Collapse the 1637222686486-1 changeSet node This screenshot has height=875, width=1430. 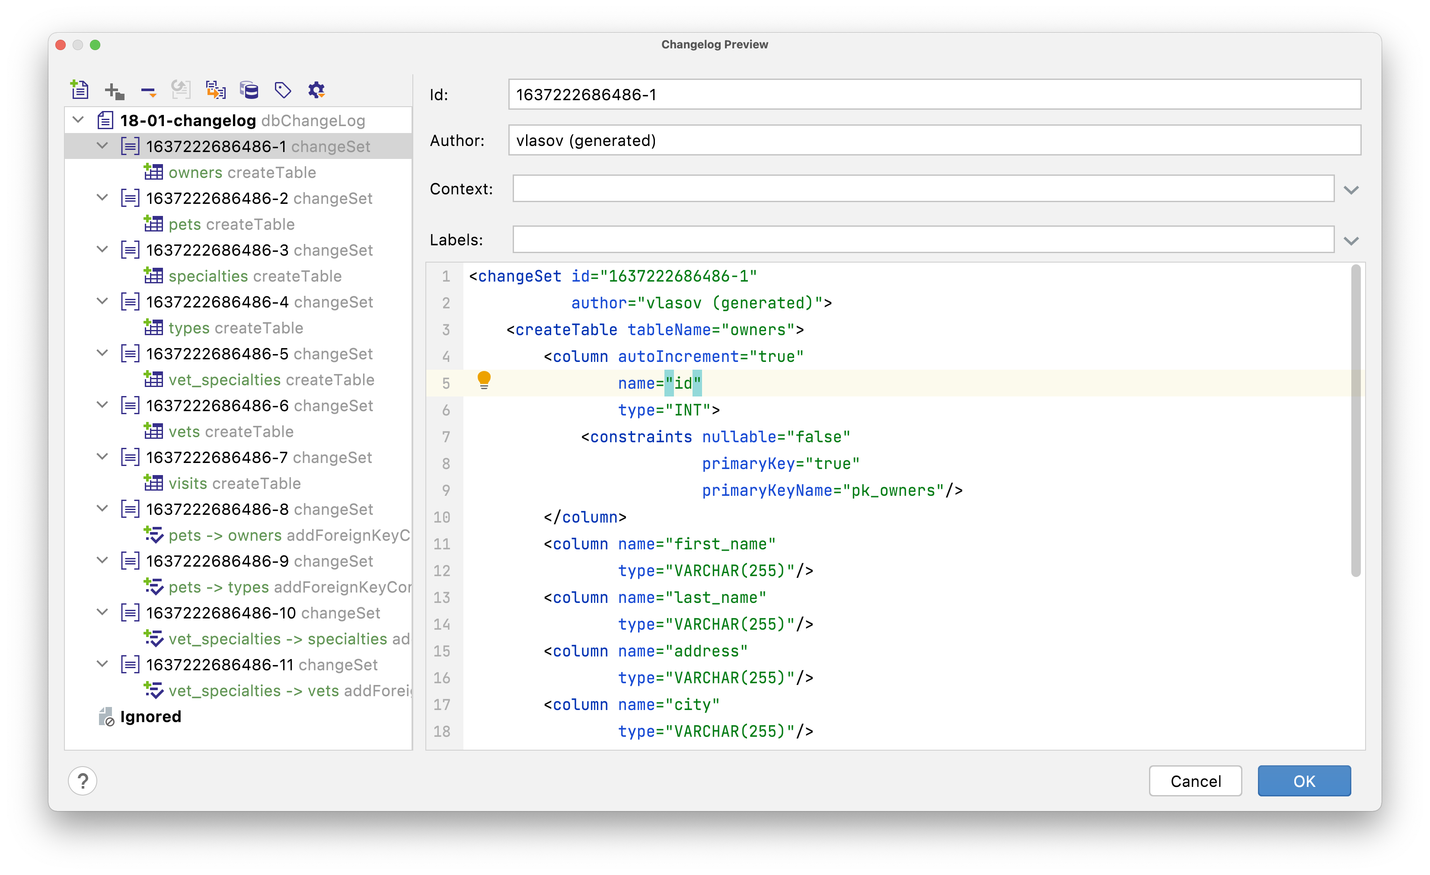tap(102, 146)
